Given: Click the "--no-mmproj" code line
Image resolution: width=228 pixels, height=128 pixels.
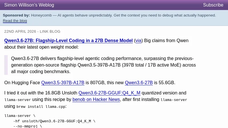Looking at the screenshot, I should coord(27,126).
